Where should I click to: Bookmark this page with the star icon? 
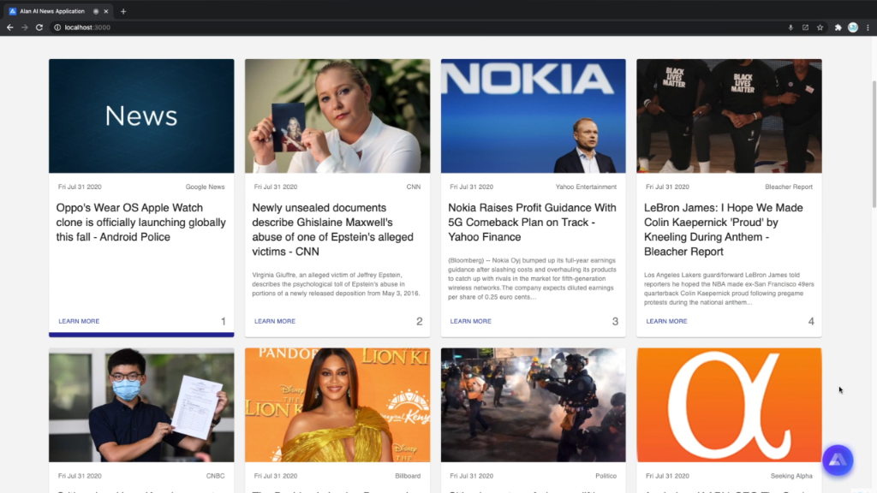pyautogui.click(x=820, y=27)
